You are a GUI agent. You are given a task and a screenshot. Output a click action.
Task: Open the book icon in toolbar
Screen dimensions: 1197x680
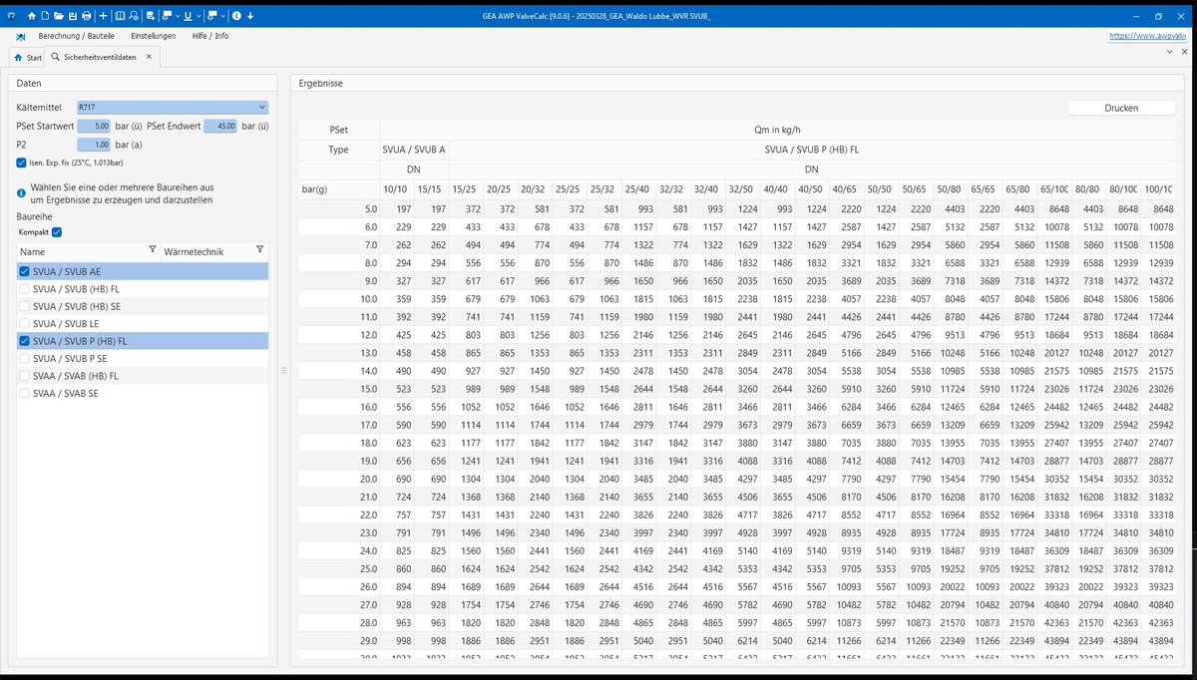pos(121,16)
